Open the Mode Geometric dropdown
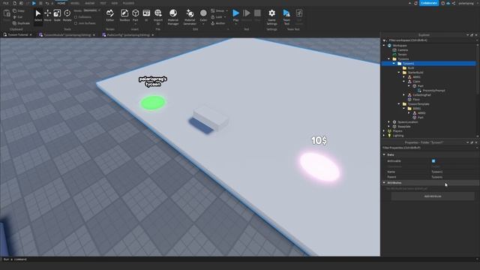The image size is (480, 270). coord(91,10)
